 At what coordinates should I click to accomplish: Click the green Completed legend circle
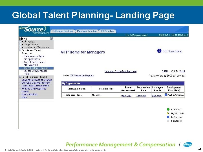168,109
